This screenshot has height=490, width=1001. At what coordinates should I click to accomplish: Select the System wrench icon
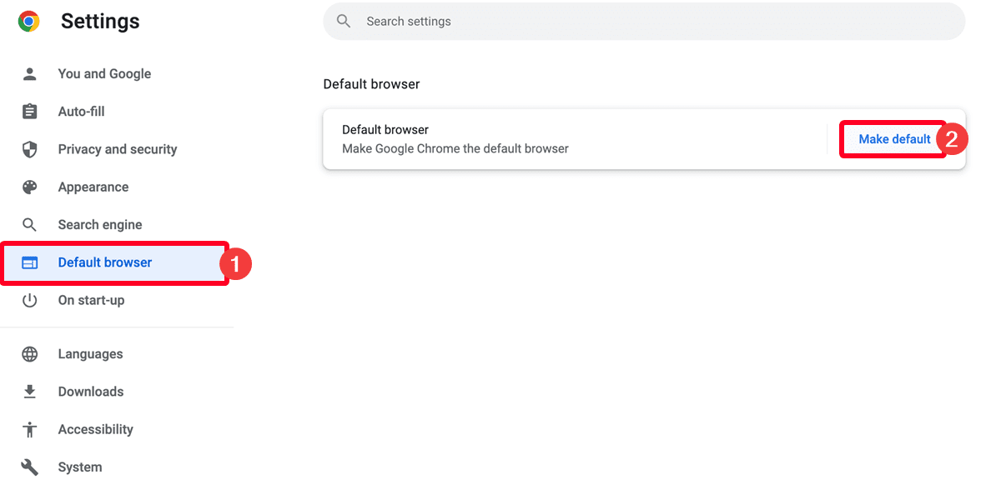point(30,466)
